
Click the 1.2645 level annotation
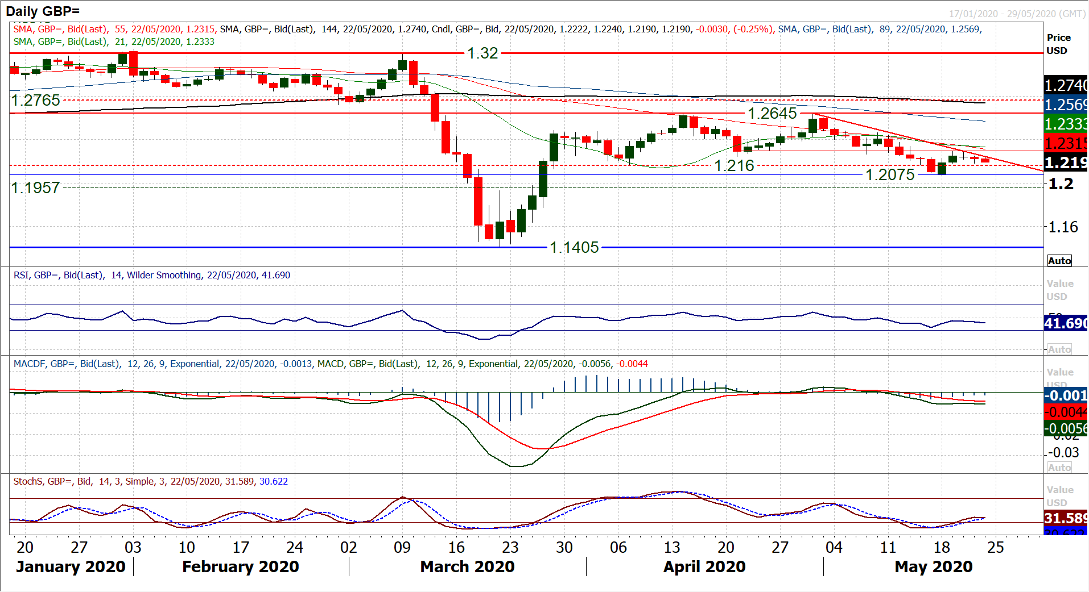772,114
